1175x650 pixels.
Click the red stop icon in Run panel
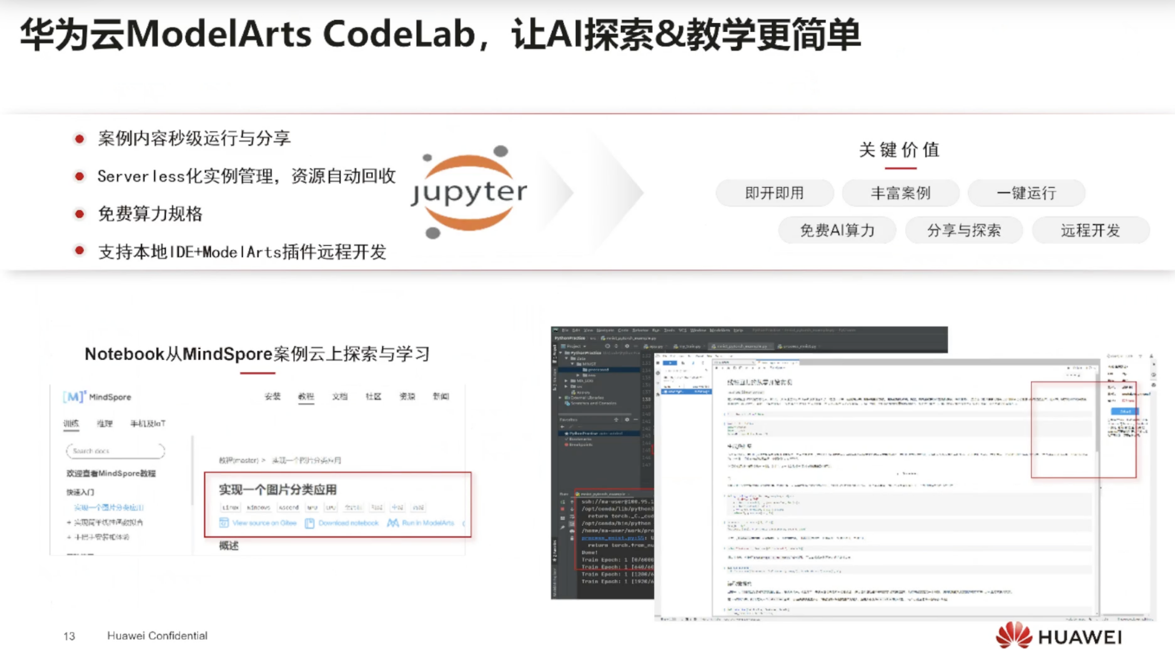(x=562, y=509)
